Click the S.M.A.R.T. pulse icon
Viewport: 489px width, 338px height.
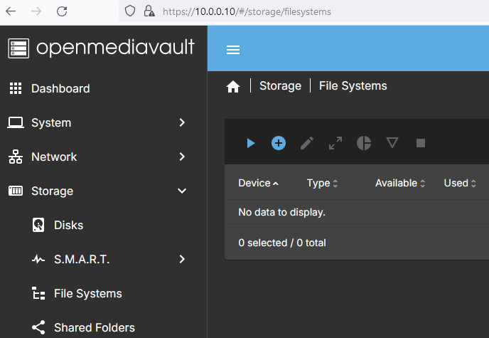point(38,259)
